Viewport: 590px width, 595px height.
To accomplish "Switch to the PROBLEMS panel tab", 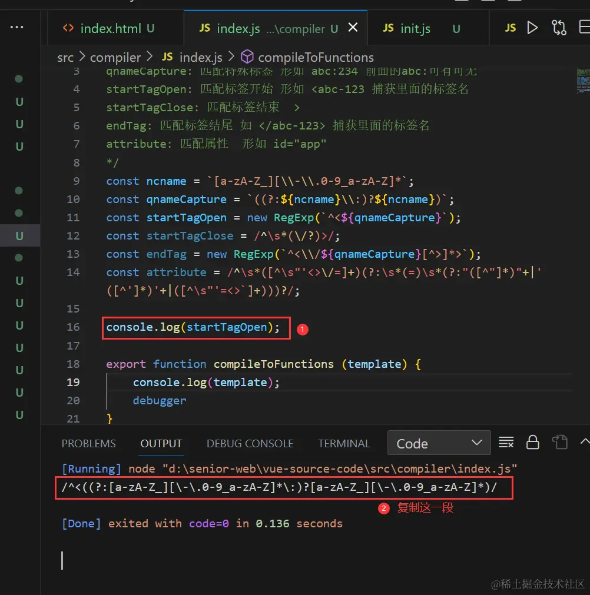I will click(88, 443).
